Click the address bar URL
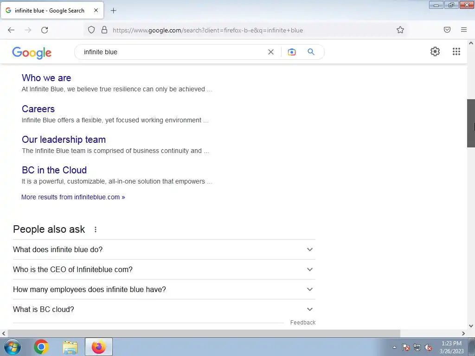Image resolution: width=475 pixels, height=356 pixels. pyautogui.click(x=208, y=30)
